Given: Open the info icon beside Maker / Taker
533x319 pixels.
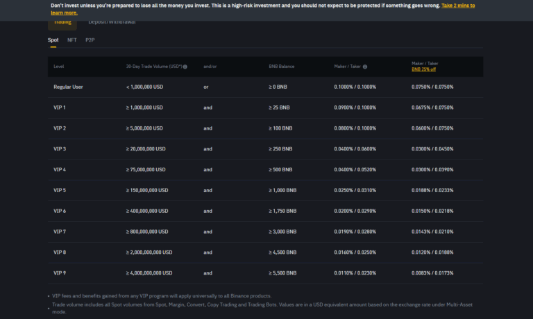Looking at the screenshot, I should coord(365,67).
